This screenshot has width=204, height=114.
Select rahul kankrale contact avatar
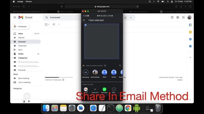click(95, 73)
